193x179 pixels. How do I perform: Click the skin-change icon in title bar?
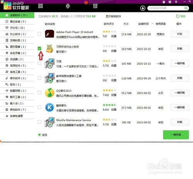pyautogui.click(x=170, y=2)
